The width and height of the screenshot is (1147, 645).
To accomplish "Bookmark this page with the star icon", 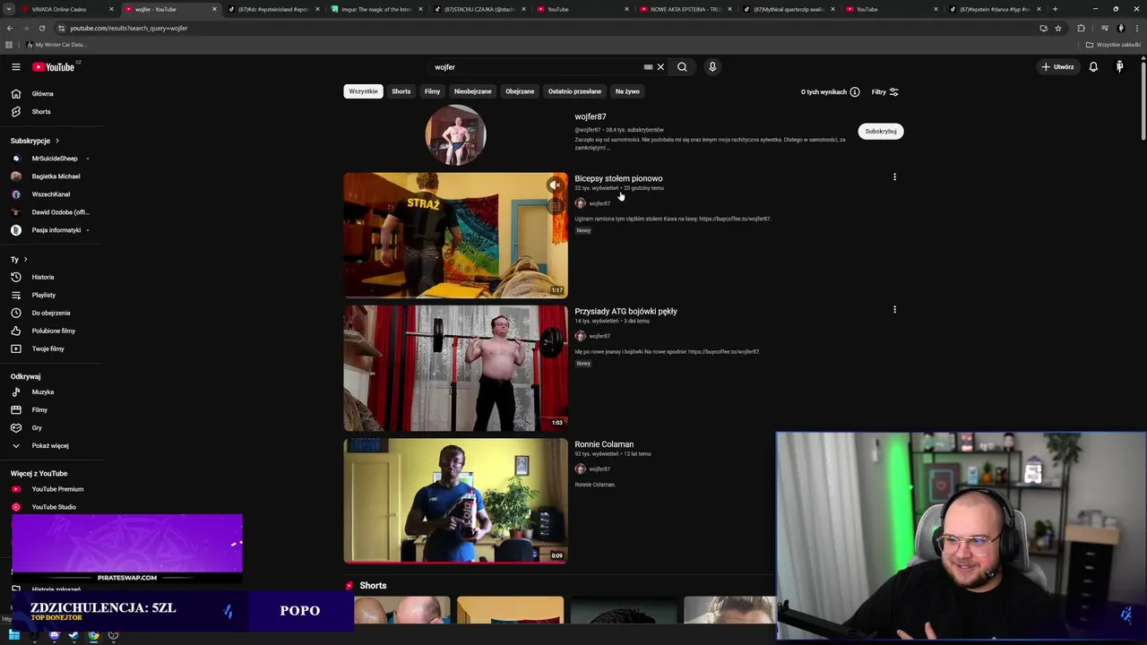I will point(1058,28).
